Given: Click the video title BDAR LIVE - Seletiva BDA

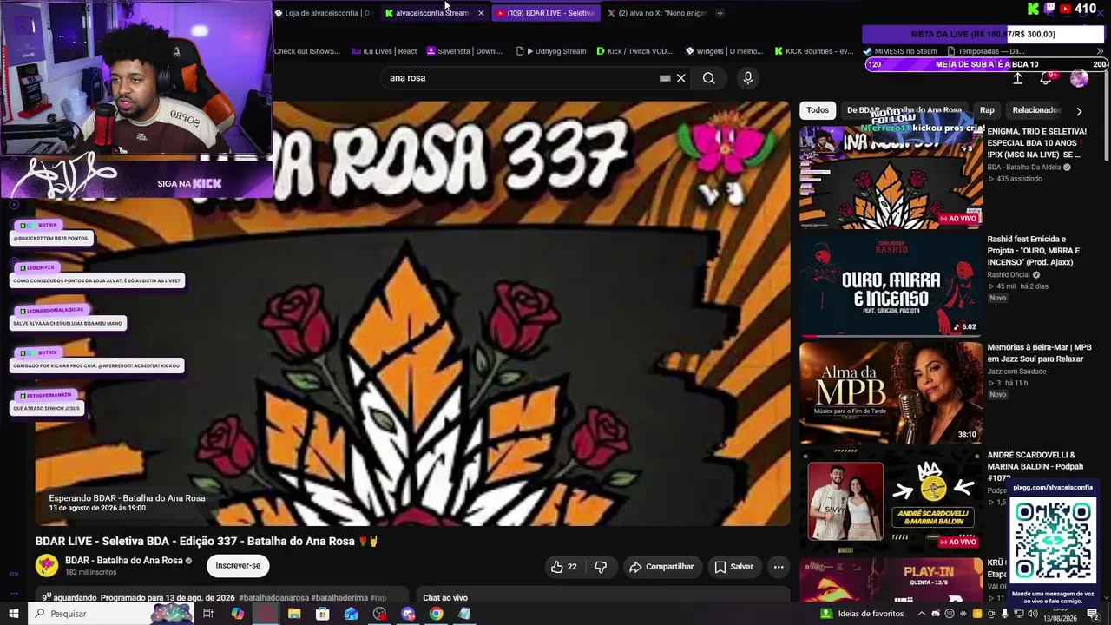Looking at the screenshot, I should 207,541.
